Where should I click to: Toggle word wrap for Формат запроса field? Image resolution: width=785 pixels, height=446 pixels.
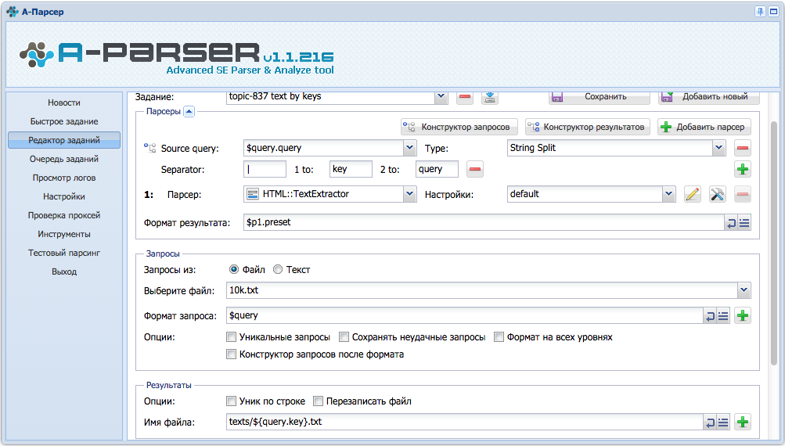pos(710,316)
